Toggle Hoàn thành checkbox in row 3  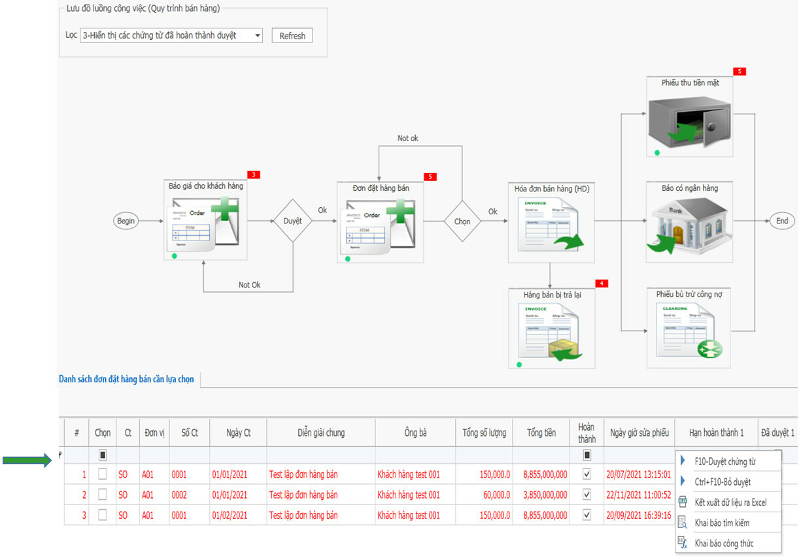(x=586, y=515)
